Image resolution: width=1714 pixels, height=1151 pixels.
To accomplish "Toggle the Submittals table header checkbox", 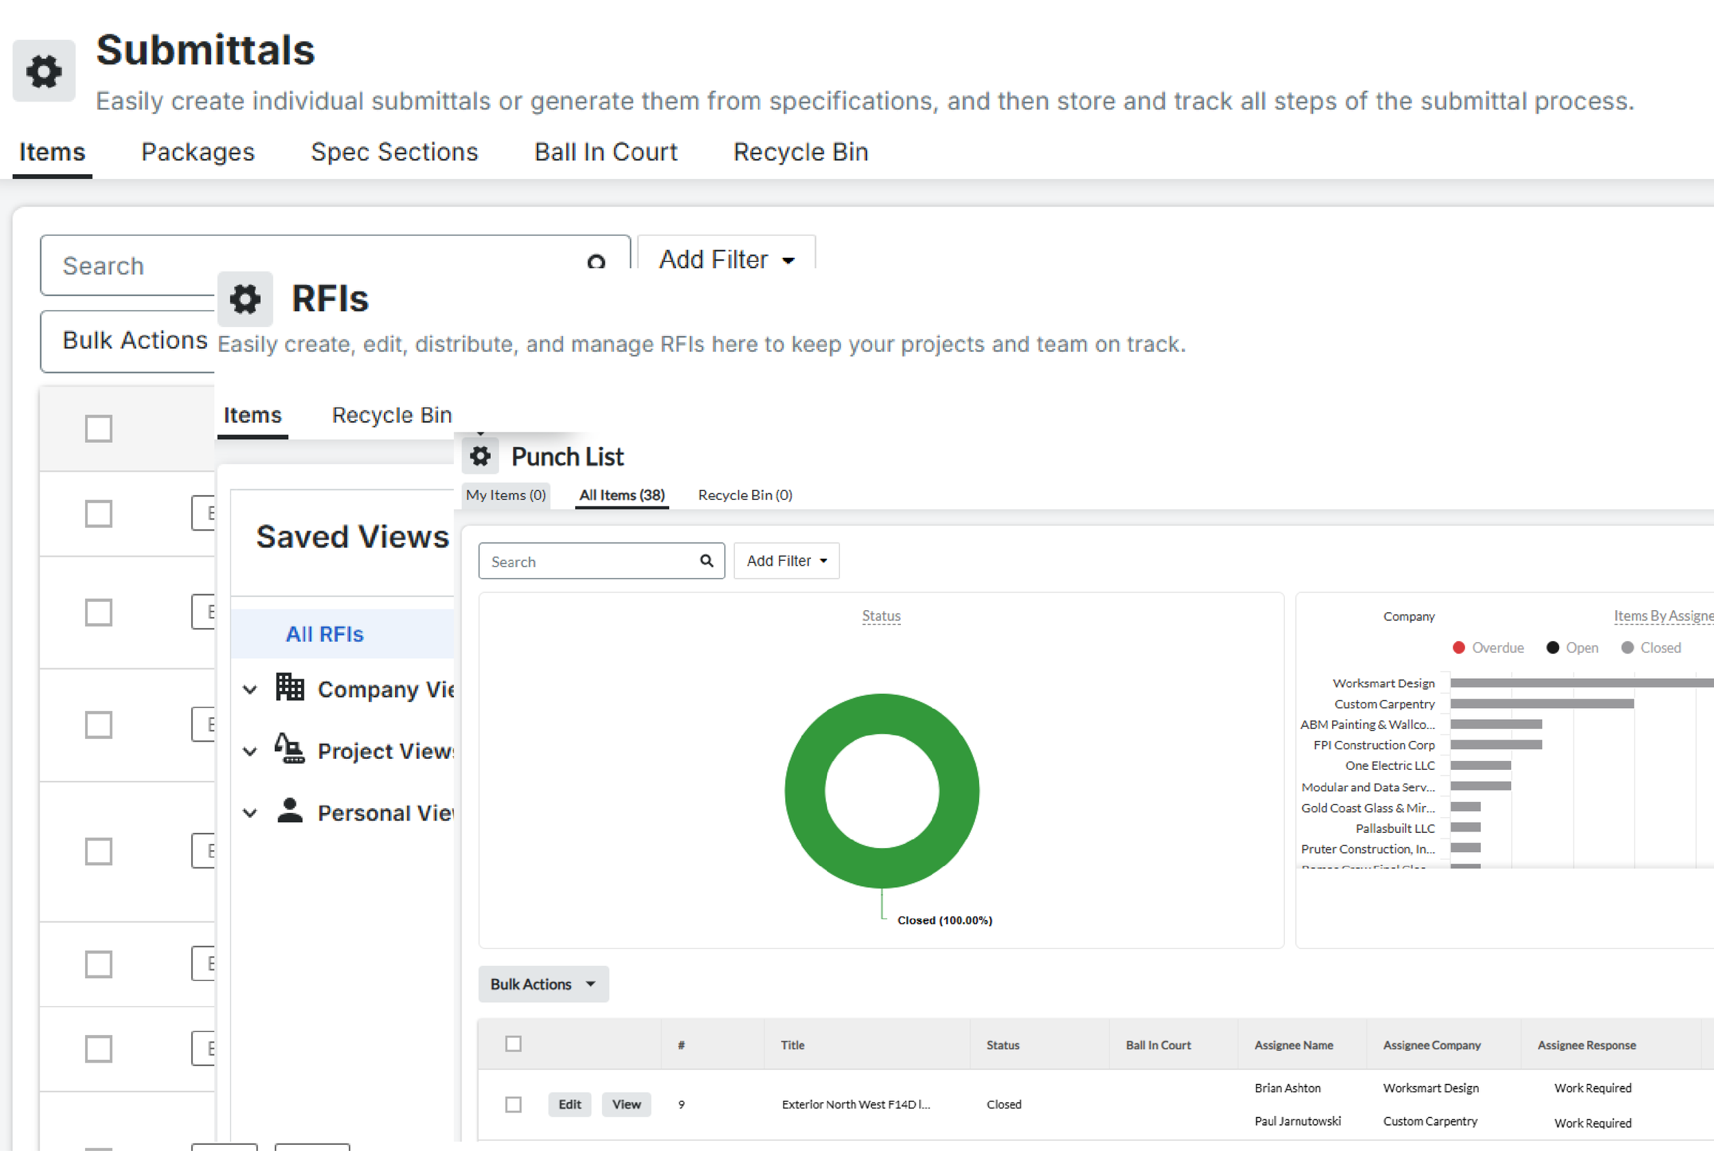I will coord(98,428).
